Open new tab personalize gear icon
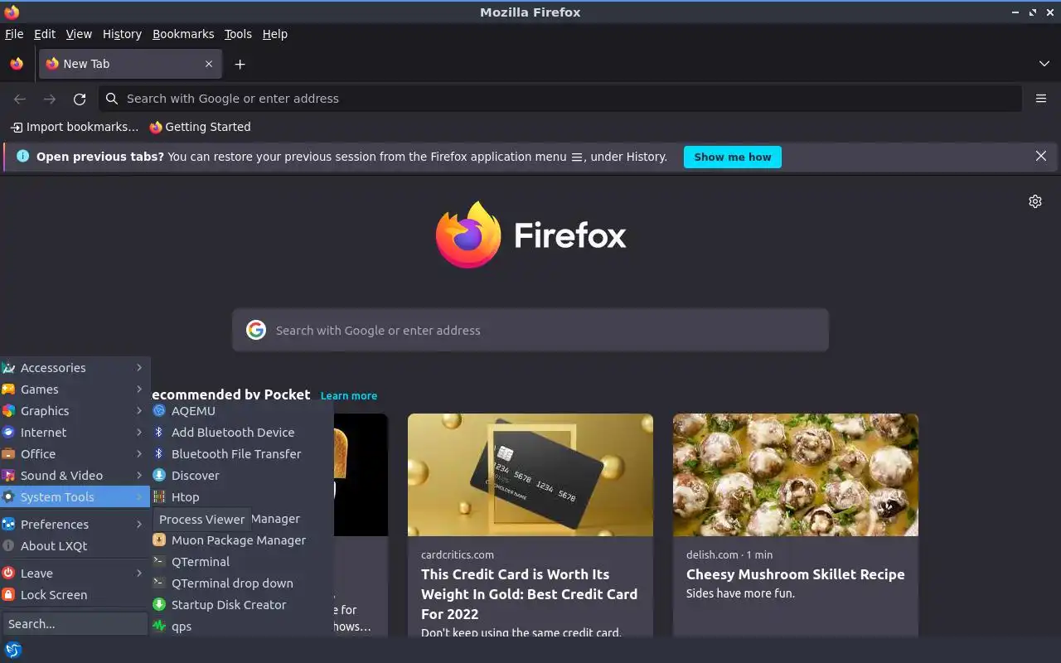This screenshot has width=1061, height=663. tap(1035, 201)
